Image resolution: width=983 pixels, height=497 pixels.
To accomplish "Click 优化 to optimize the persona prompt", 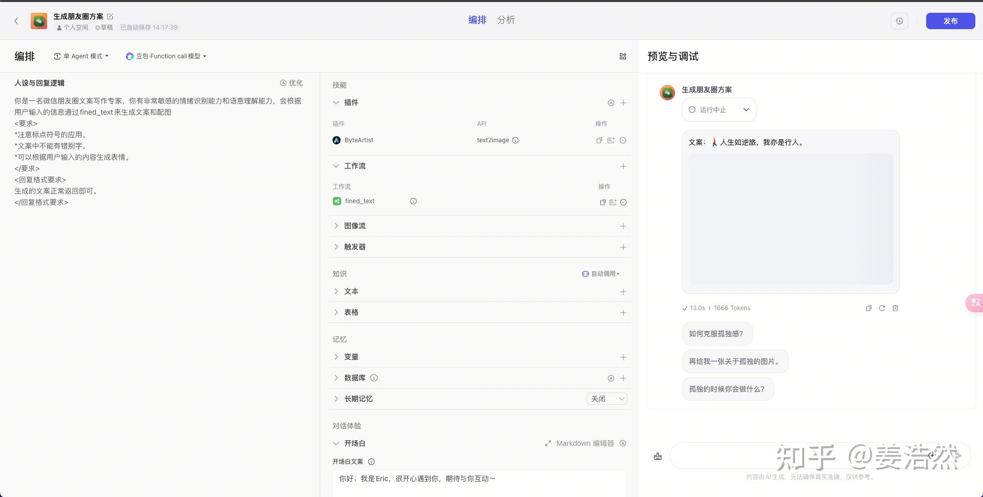I will (x=291, y=83).
